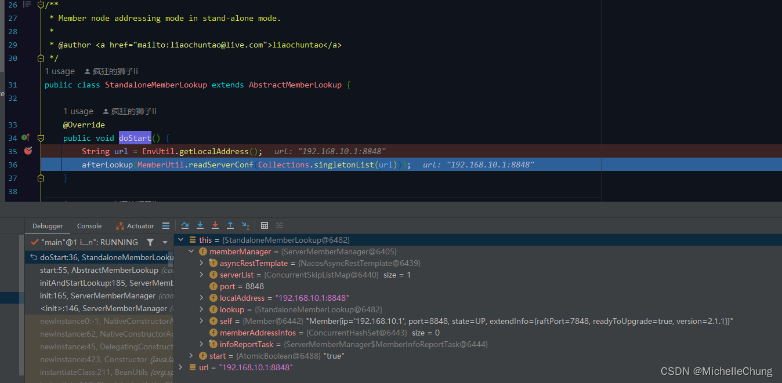Viewport: 782px width, 383px height.
Task: Toggle the breakpoint on line 35
Action: coord(28,151)
